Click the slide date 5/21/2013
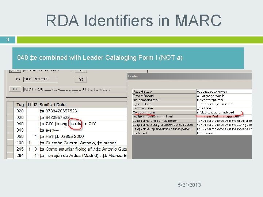This screenshot has width=263, height=197. [189, 185]
